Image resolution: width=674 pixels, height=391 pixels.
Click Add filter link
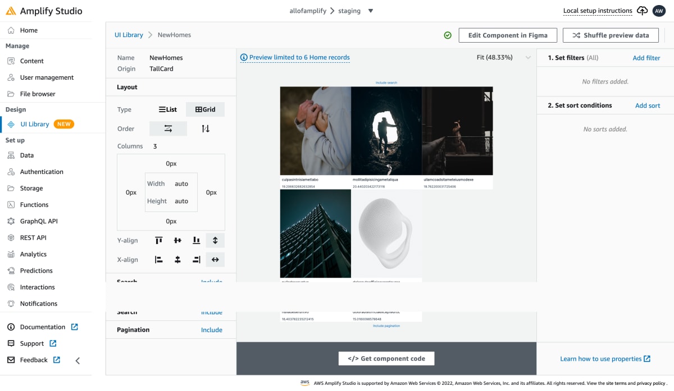coord(646,58)
